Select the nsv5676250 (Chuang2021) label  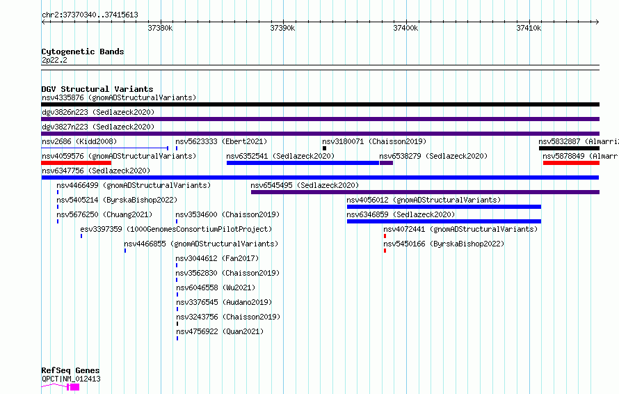104,214
